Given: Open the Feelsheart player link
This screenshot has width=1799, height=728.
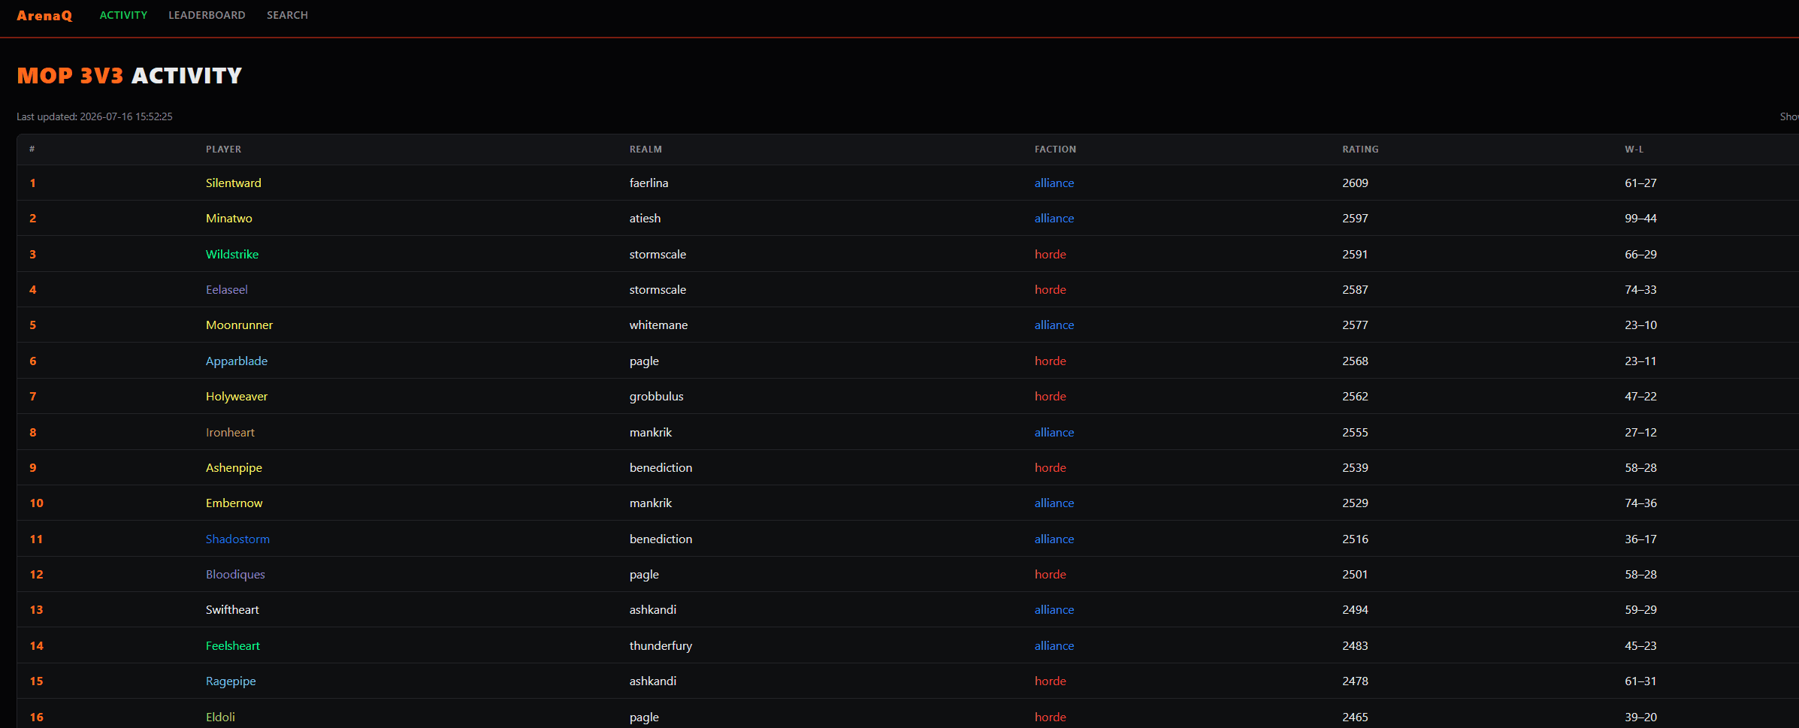Looking at the screenshot, I should (x=233, y=646).
